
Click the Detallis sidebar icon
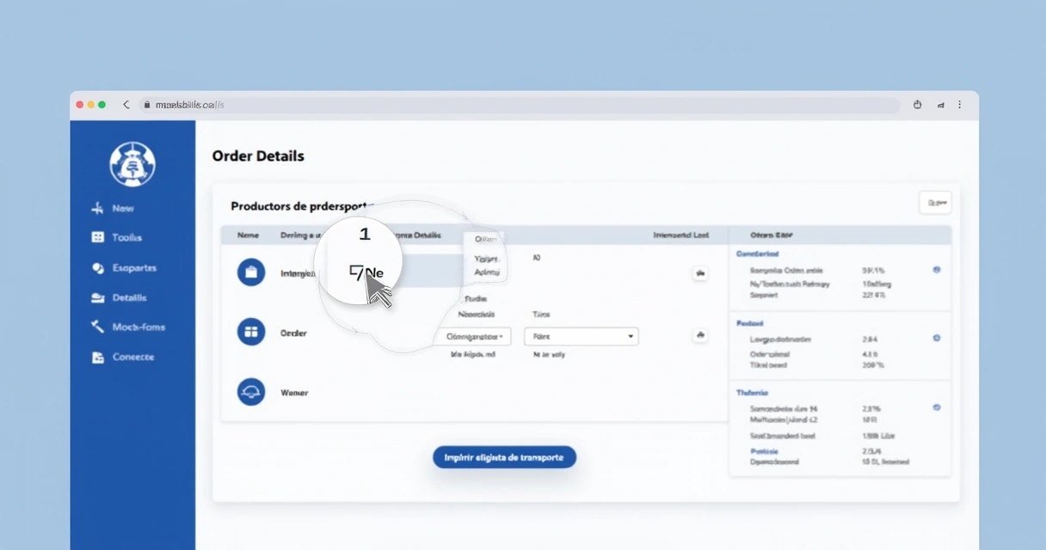tap(97, 297)
